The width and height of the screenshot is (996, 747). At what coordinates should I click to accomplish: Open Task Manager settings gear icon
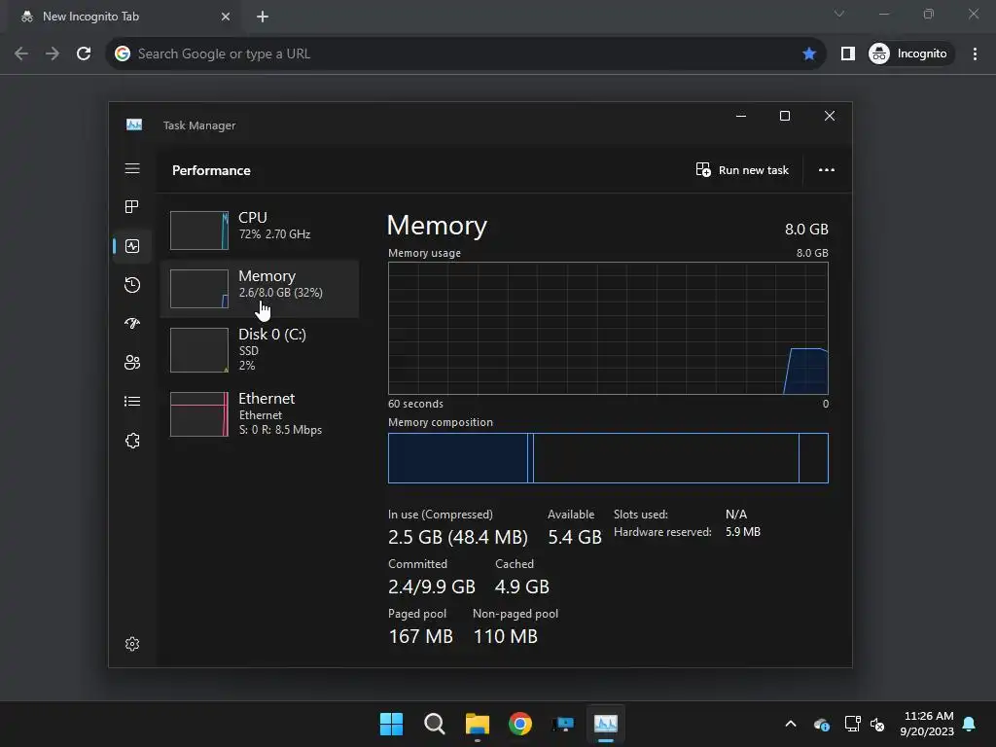pos(132,644)
